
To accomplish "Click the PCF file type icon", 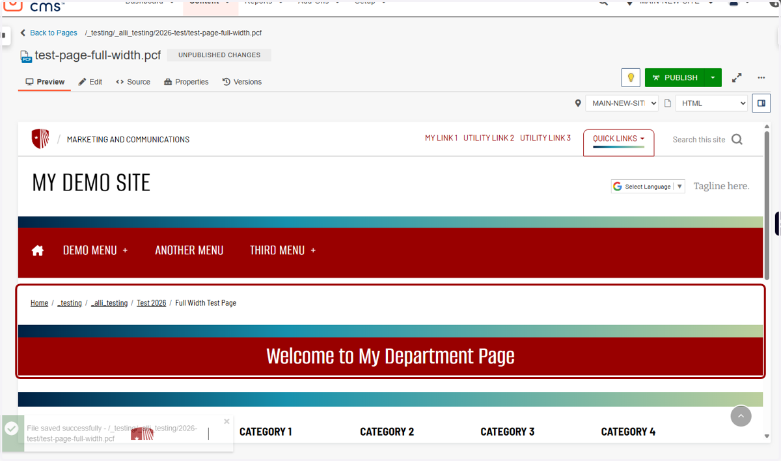I will 27,56.
